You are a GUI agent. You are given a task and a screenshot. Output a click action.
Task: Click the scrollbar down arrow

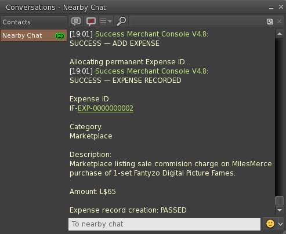[x=280, y=210]
